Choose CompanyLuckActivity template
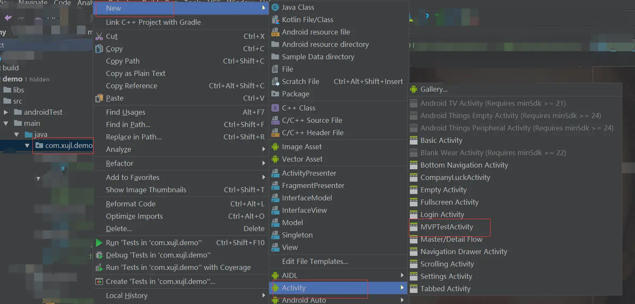 click(515, 177)
